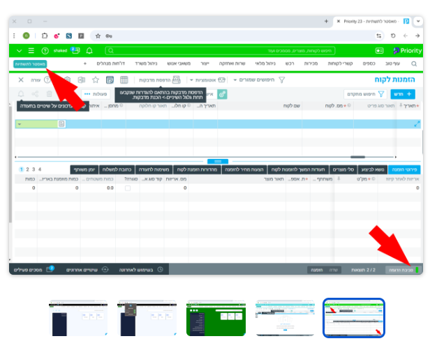Click the delete trash icon
Screen dimensions: 437x341
(x=50, y=94)
